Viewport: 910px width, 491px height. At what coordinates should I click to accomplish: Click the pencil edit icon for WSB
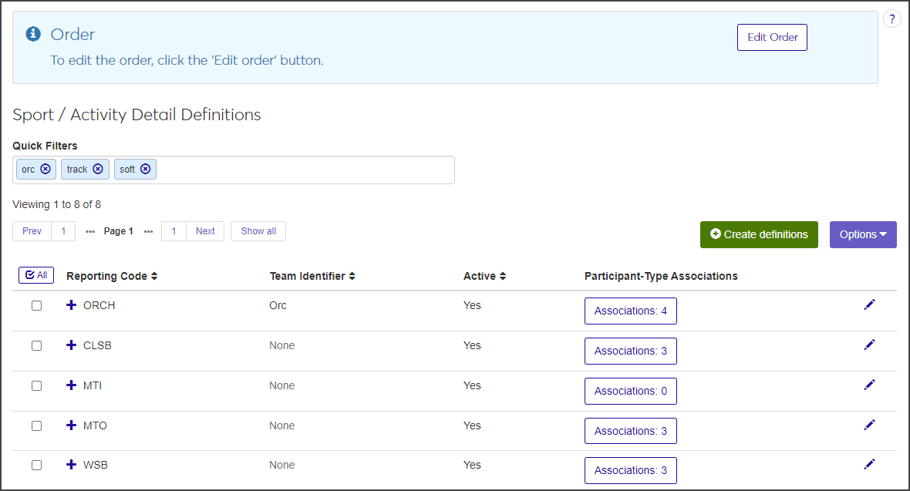tap(869, 464)
